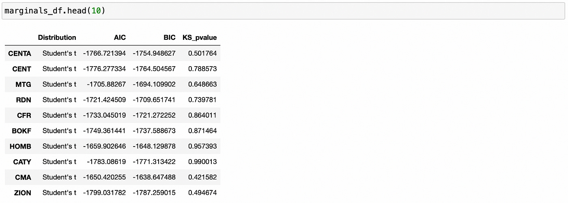The image size is (568, 203).
Task: Select KS_pvalue 0.957393
Action: (202, 146)
